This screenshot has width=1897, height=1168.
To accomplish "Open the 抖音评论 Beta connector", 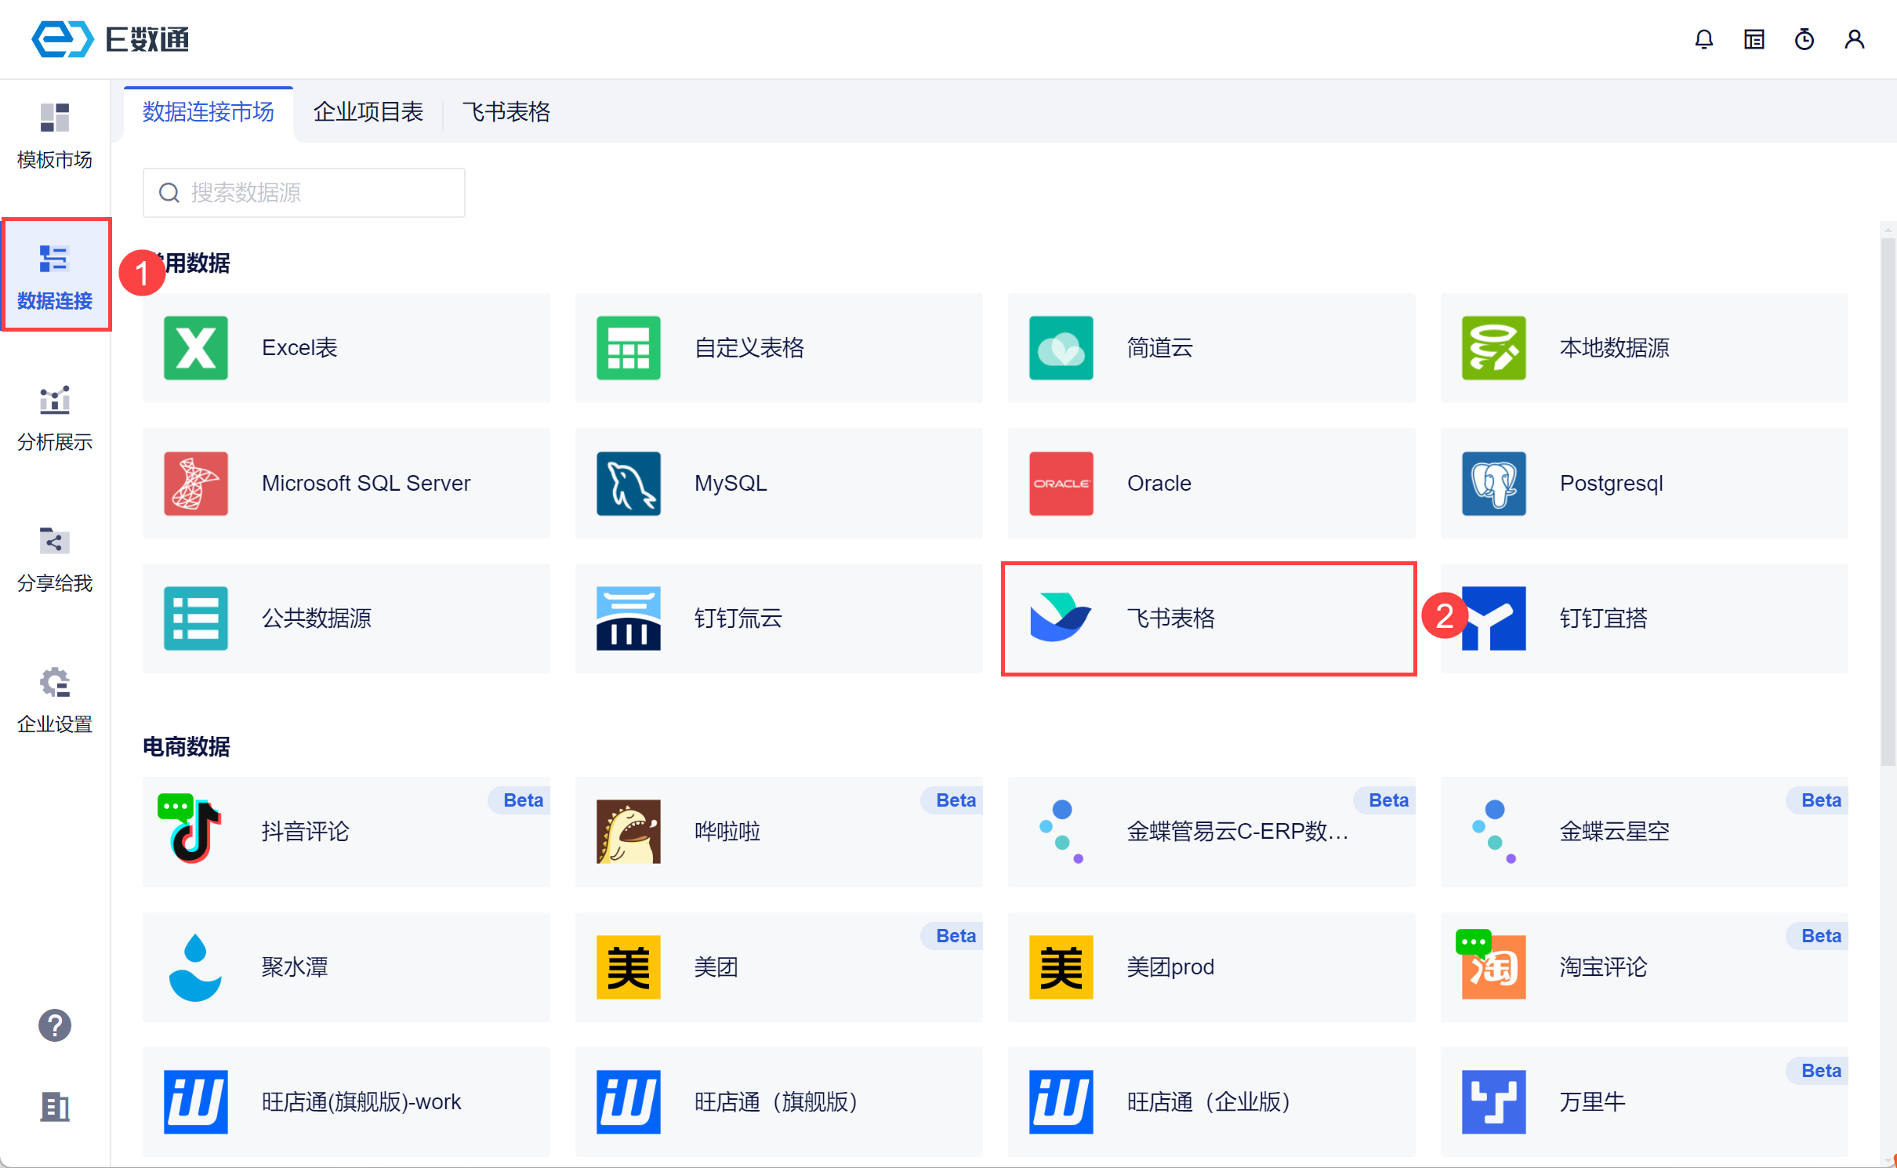I will coord(346,832).
